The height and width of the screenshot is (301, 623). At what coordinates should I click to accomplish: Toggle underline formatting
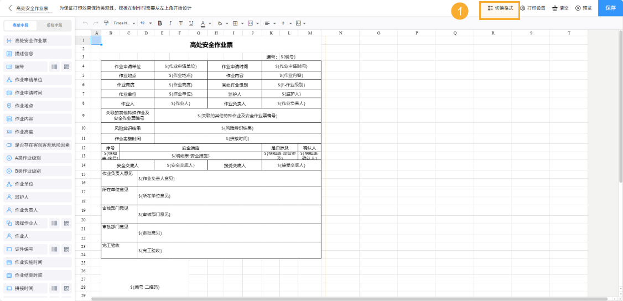pyautogui.click(x=191, y=23)
